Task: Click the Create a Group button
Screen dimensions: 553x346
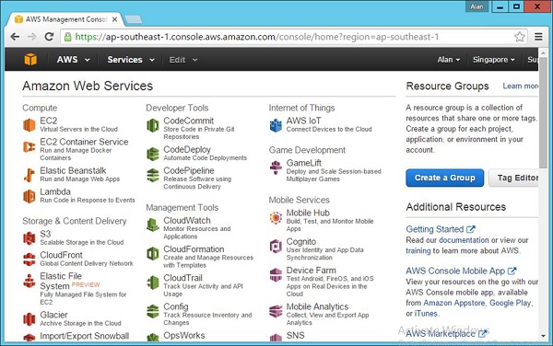Action: point(445,178)
